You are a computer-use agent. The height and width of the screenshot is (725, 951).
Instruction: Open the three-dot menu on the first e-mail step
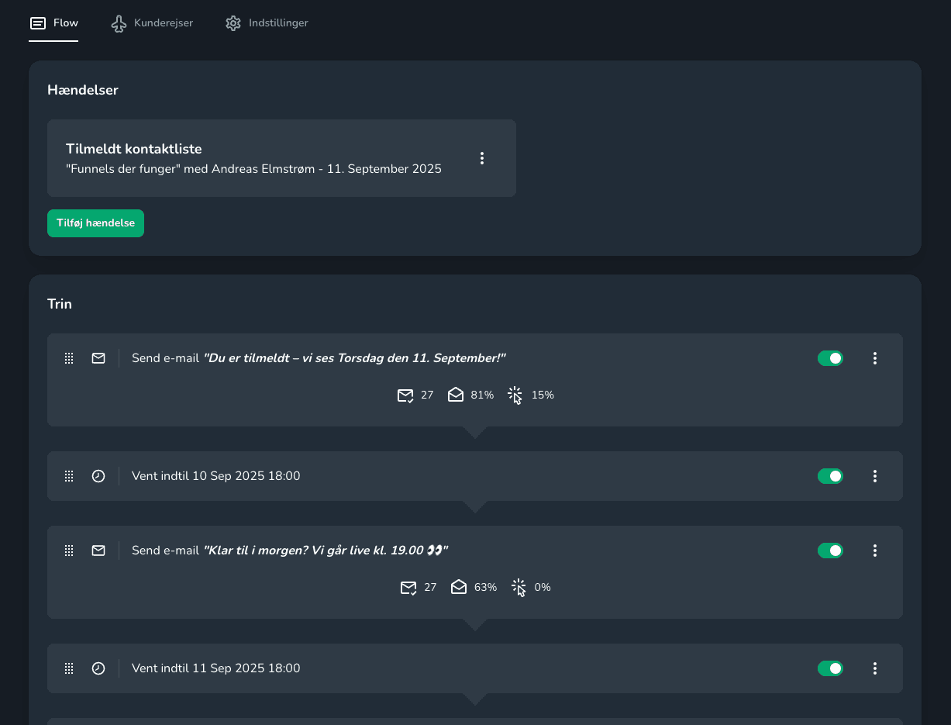pos(875,358)
